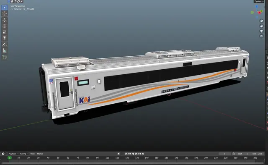Screen dimensions: 268x165
Task: Click frame 20 on the timeline
Action: [x=28, y=158]
